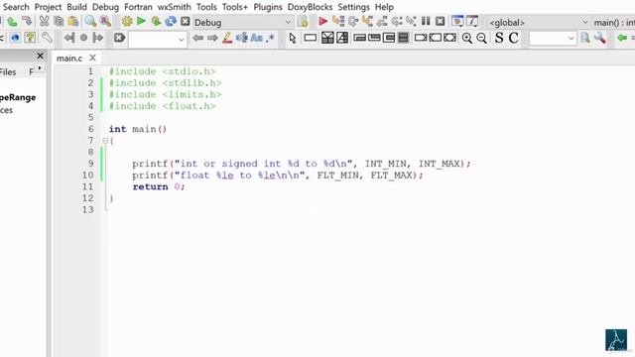
Task: Open the Debug build target dropdown
Action: coord(243,22)
